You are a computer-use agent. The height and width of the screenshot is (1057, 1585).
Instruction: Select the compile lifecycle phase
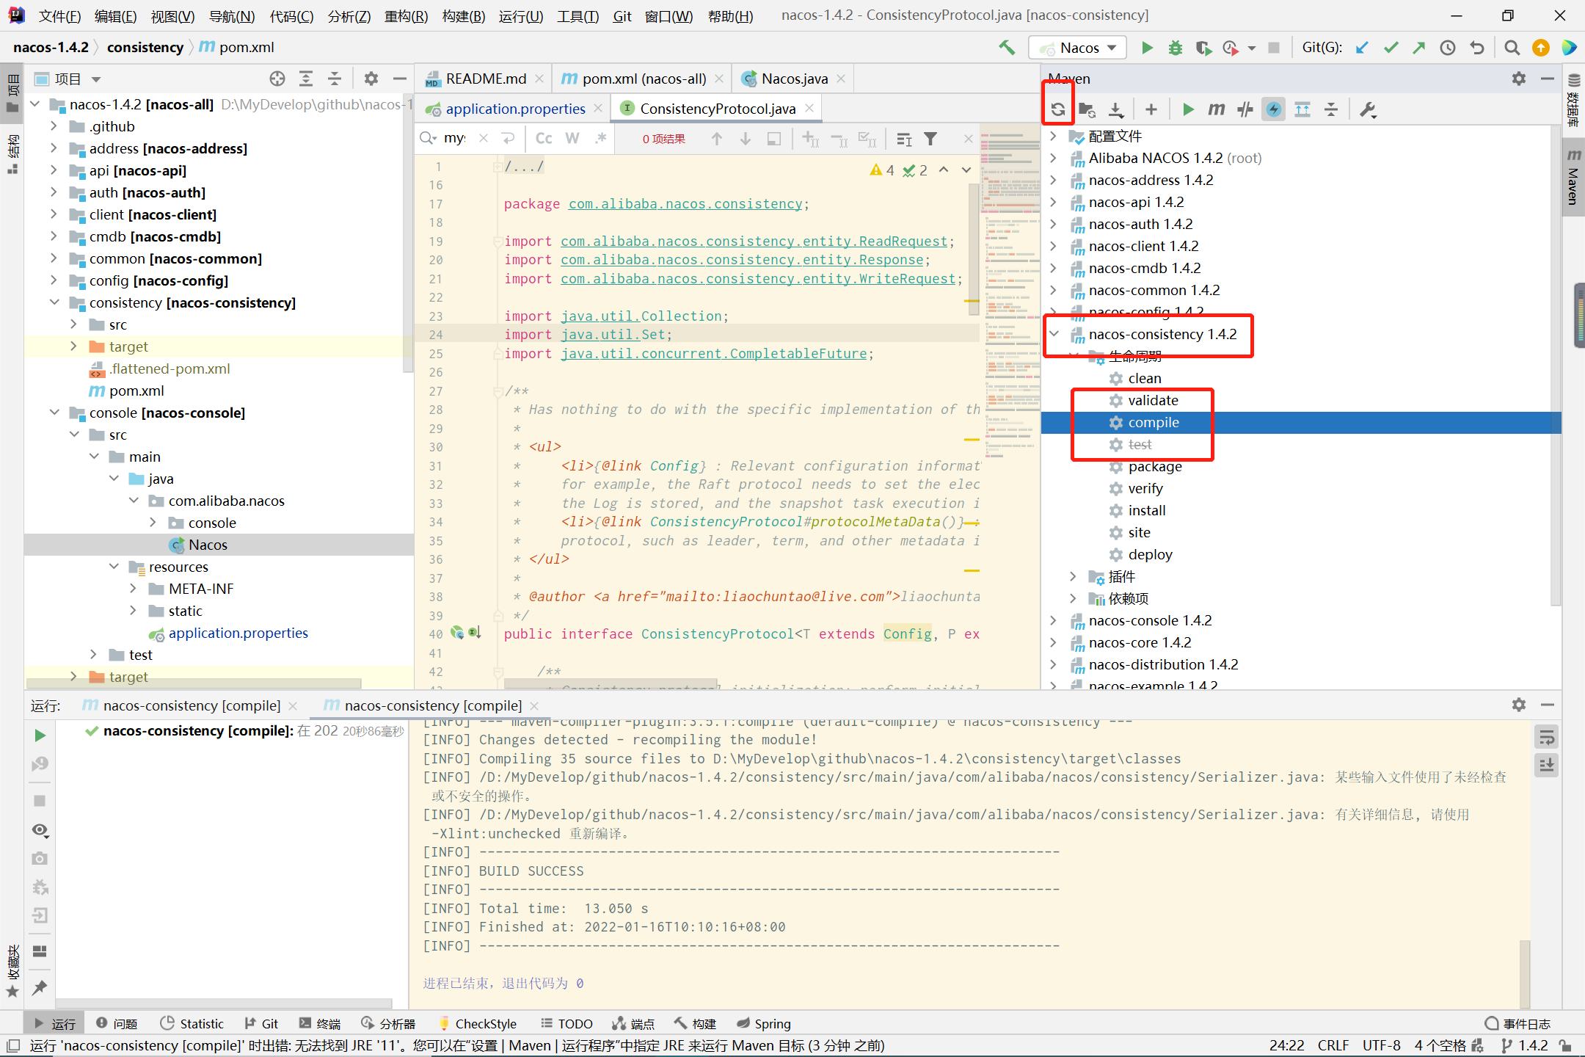(1152, 421)
